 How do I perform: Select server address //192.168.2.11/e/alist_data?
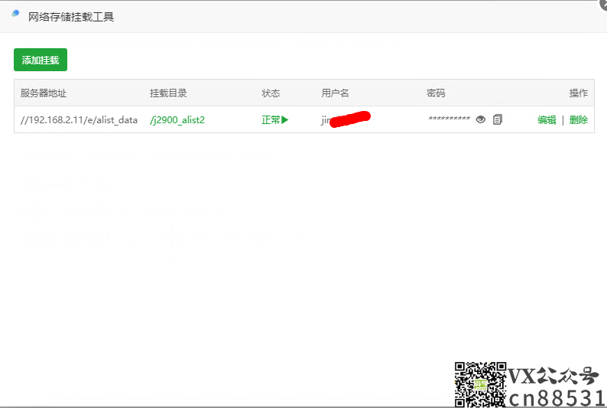click(79, 120)
